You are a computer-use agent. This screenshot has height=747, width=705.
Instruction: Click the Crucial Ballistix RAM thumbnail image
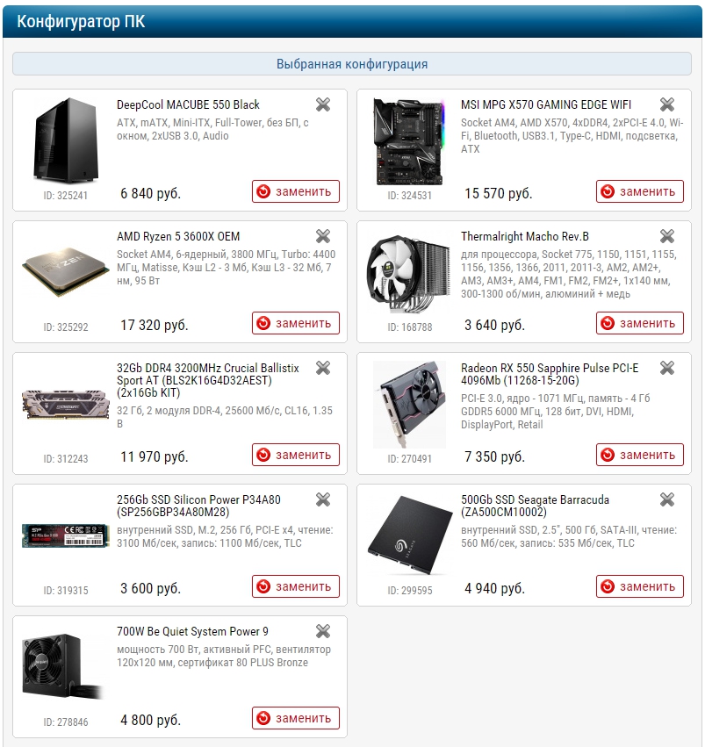(66, 405)
